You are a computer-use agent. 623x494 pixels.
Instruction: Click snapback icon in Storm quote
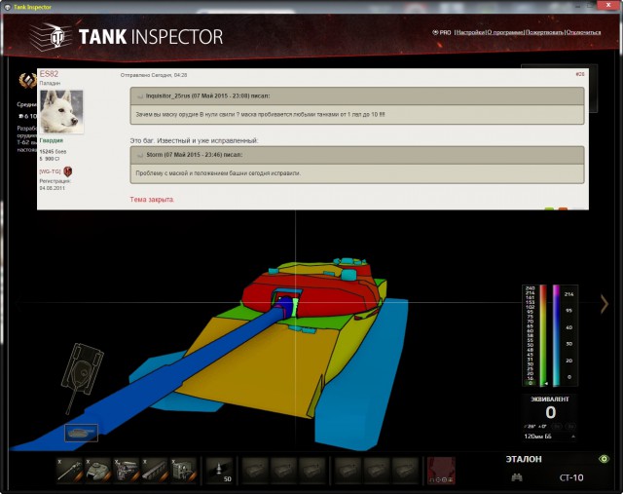(140, 155)
